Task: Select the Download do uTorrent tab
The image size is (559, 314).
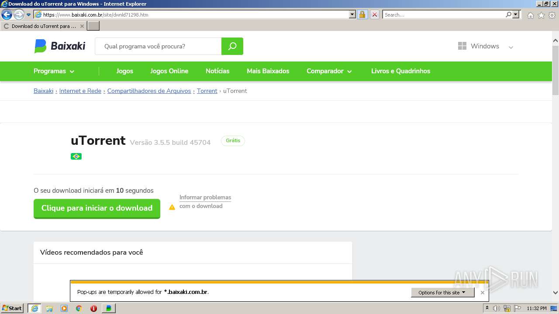Action: click(x=44, y=26)
